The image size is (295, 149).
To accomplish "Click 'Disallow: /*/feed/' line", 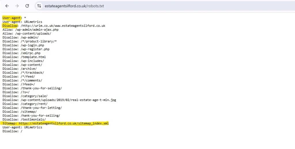I will click(19, 76).
